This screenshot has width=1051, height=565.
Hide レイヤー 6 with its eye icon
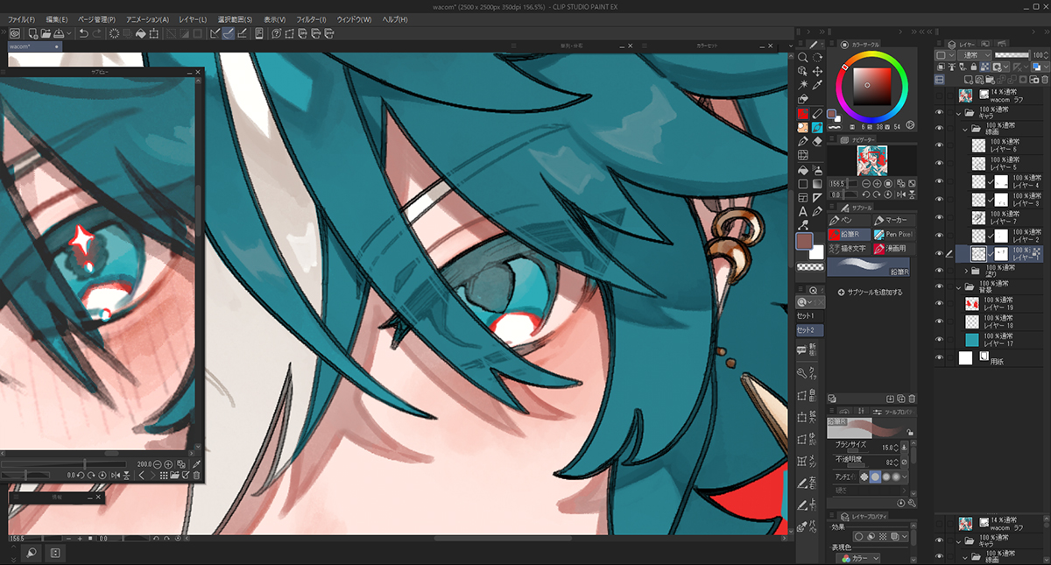pos(939,146)
